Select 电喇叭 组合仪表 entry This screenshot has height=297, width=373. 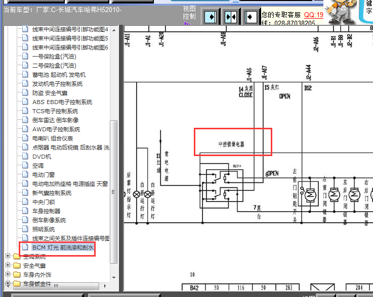pos(53,138)
